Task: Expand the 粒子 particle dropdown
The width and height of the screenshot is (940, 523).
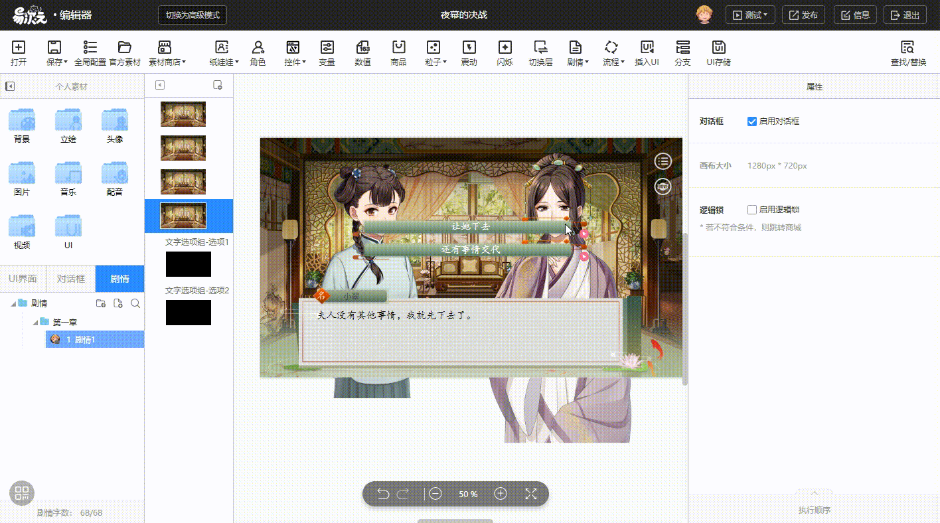Action: (433, 52)
